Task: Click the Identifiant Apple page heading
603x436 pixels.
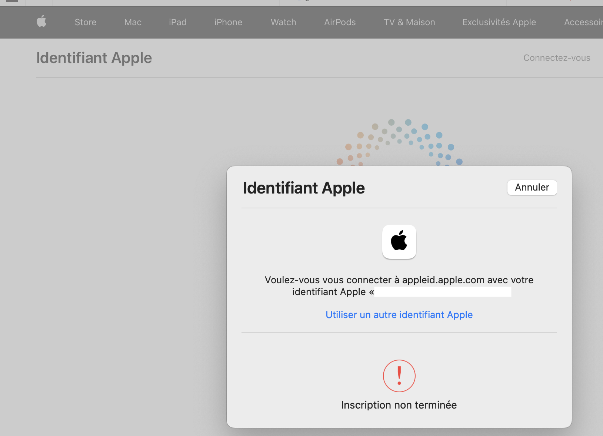Action: 94,58
